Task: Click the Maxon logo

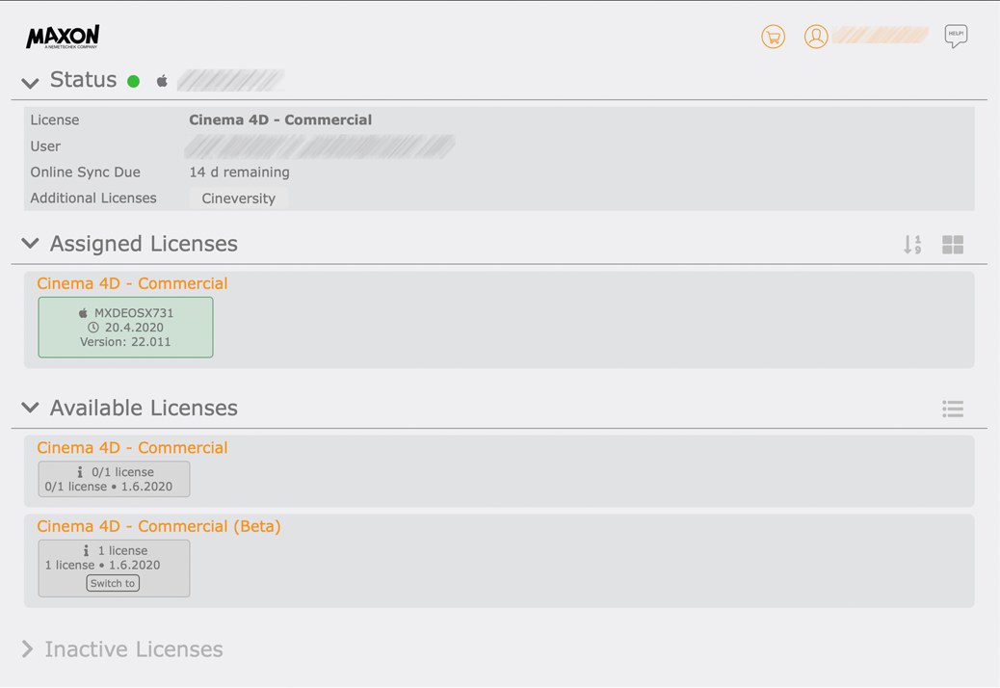Action: (x=63, y=38)
